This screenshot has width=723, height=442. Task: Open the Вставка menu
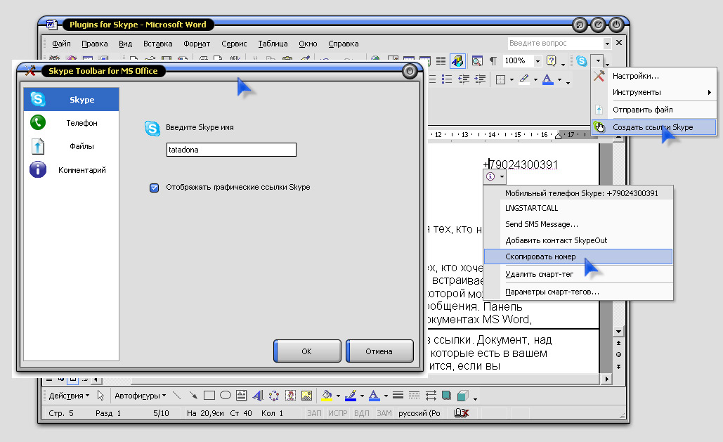tap(157, 44)
